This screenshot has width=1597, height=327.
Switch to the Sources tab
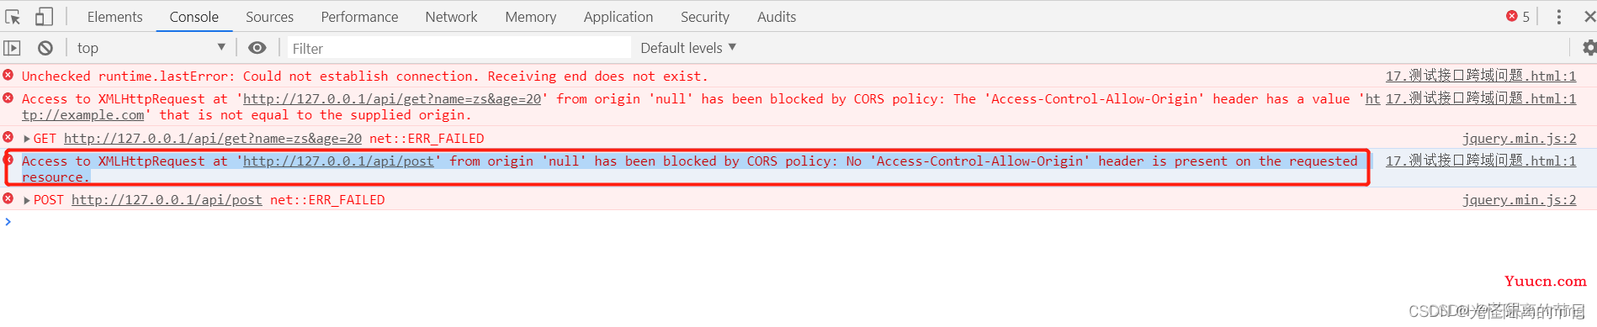(x=269, y=17)
